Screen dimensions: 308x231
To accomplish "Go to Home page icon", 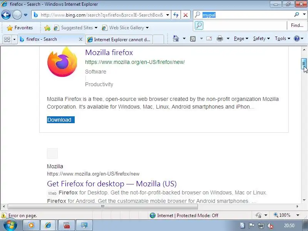I will (176, 38).
